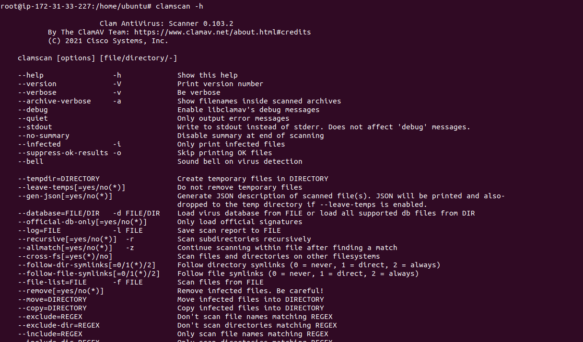The width and height of the screenshot is (583, 342).
Task: Click --tempdir=DIRECTORY option
Action: pyautogui.click(x=59, y=179)
